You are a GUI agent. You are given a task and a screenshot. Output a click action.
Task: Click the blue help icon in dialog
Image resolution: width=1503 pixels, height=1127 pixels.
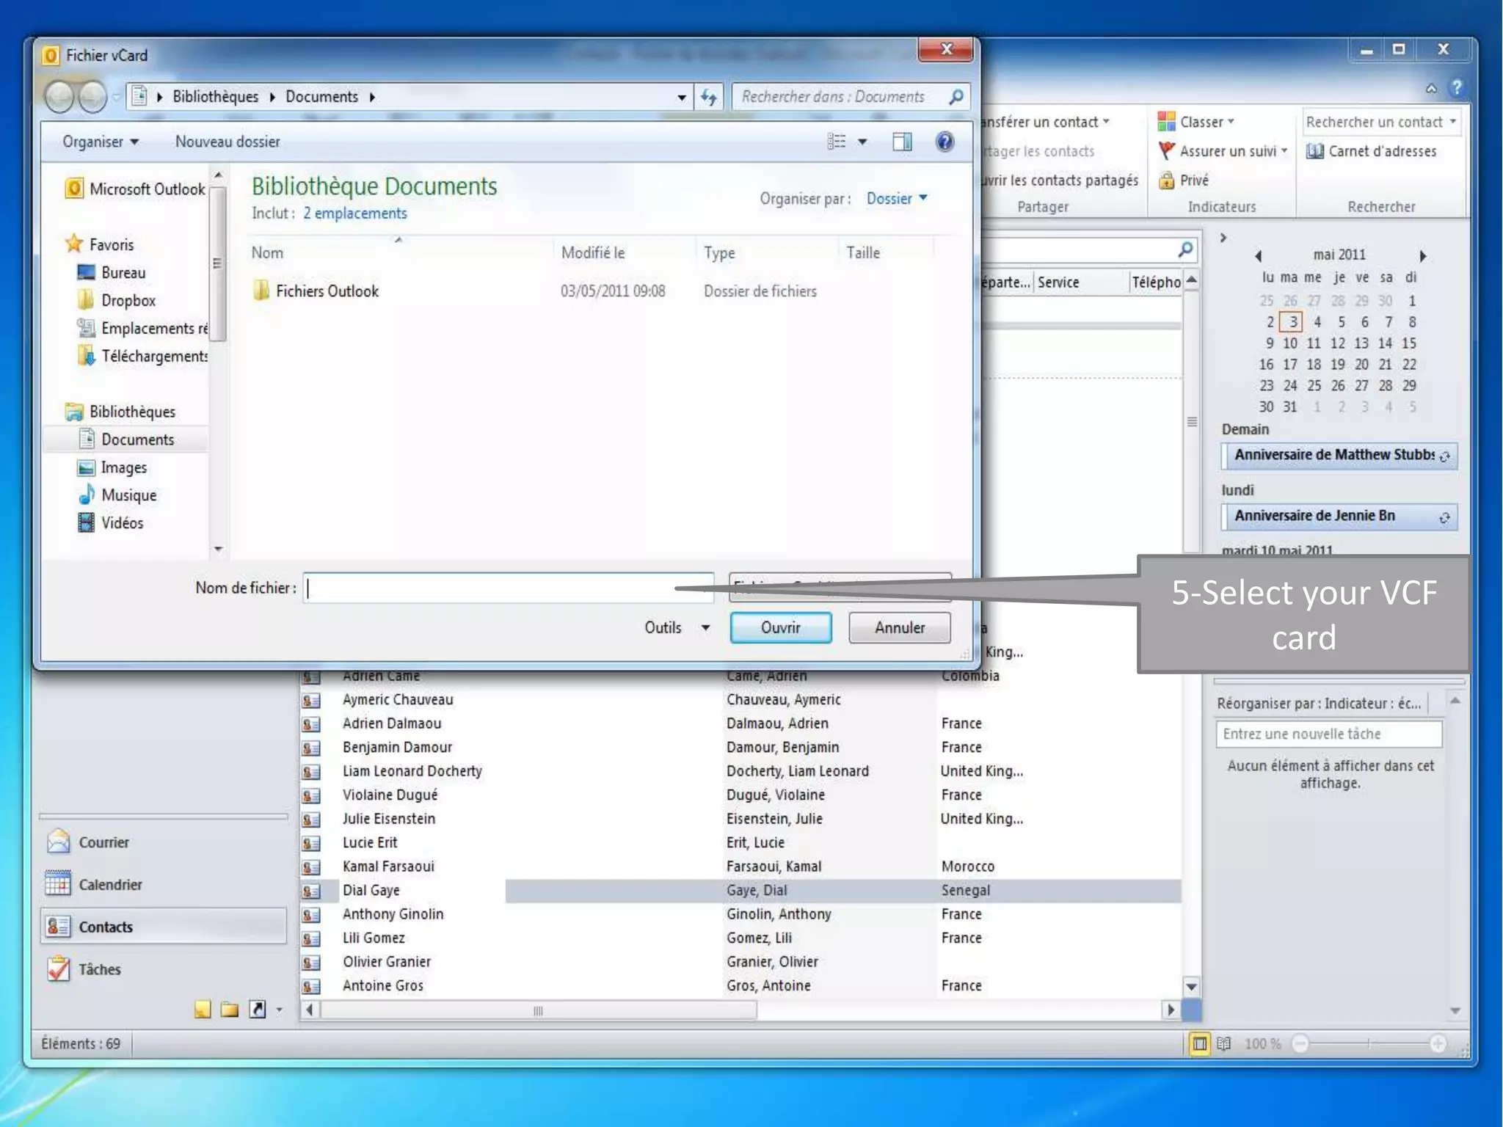[x=945, y=142]
